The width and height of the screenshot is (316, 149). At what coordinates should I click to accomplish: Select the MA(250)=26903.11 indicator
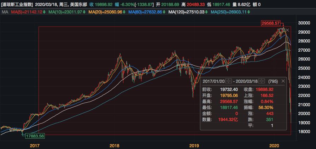pos(230,12)
